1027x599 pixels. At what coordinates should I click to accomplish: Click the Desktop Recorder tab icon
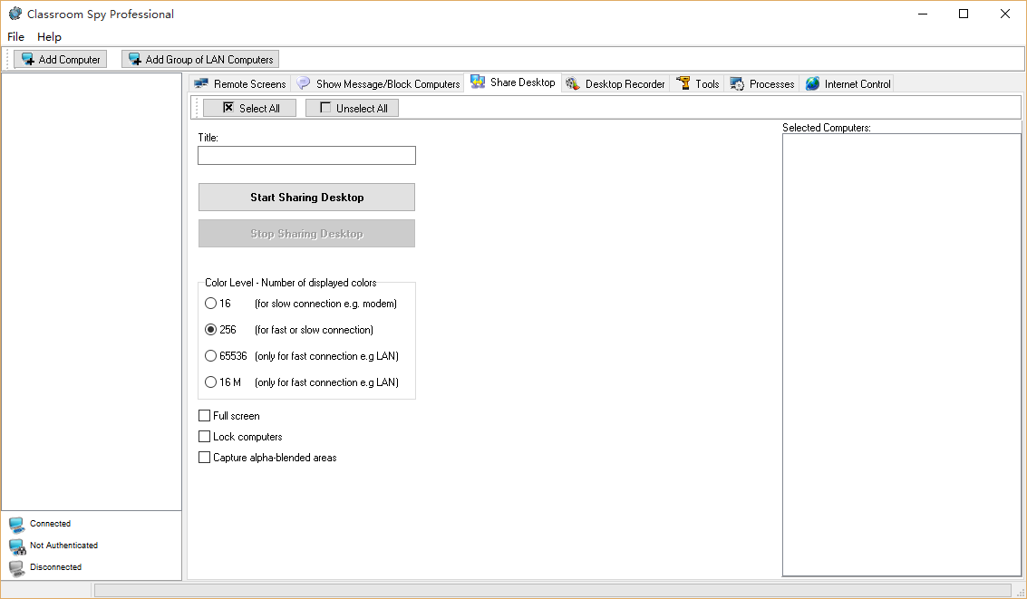(x=573, y=83)
